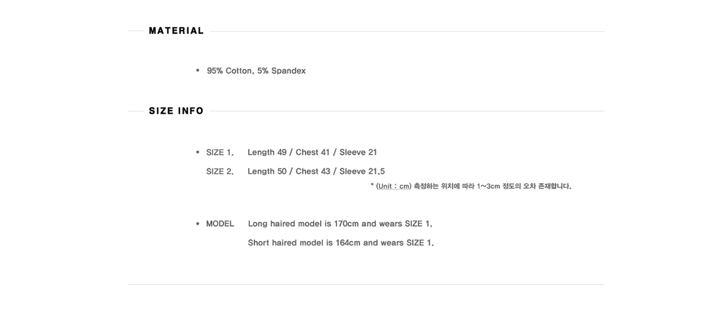Click the SIZE 2. label
The width and height of the screenshot is (713, 318).
pyautogui.click(x=220, y=171)
